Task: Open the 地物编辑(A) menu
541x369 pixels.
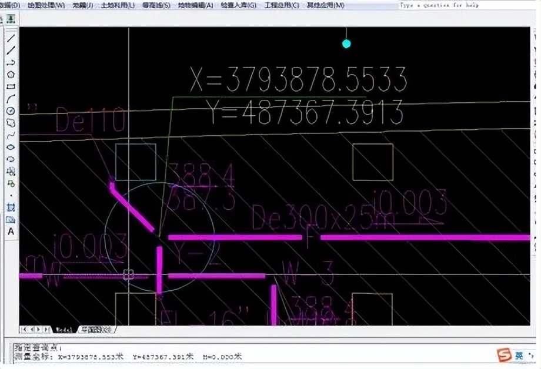Action: click(x=195, y=5)
